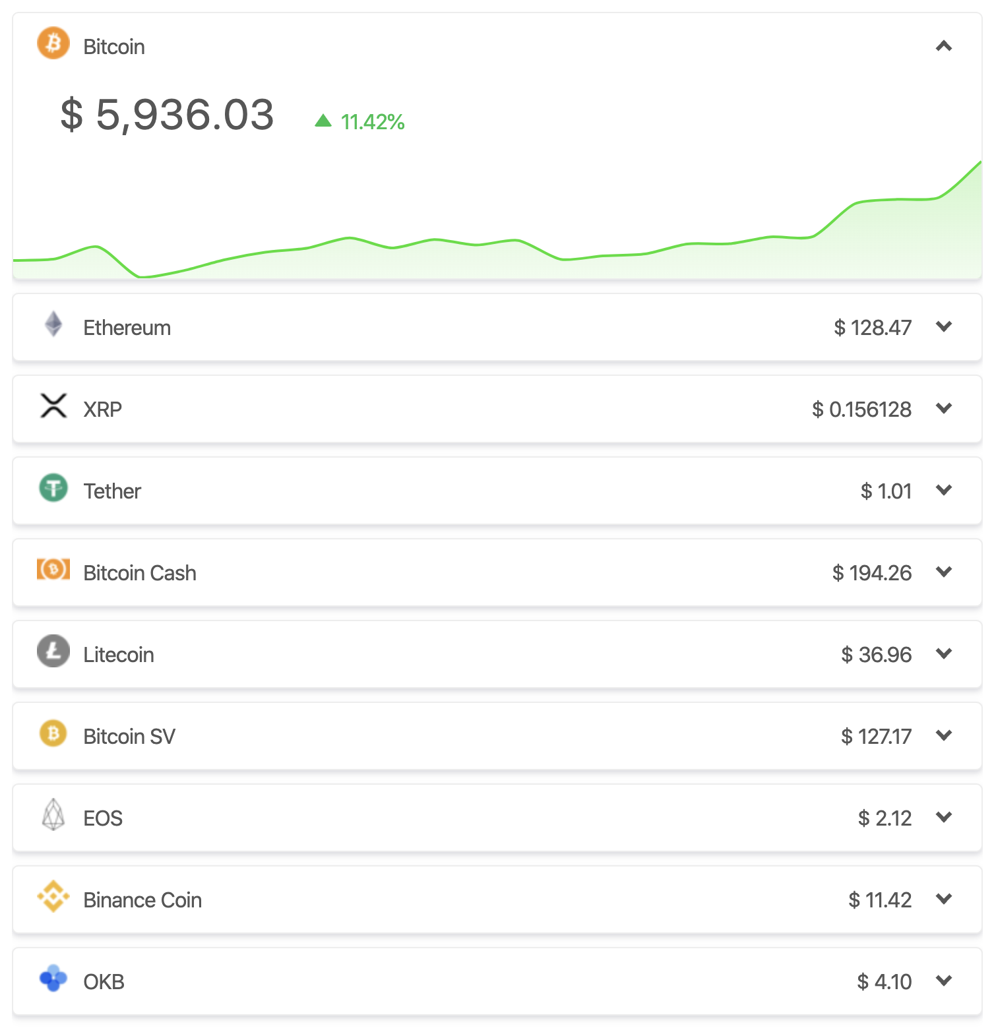Click the Tether price $ 1.01
This screenshot has height=1034, width=996.
click(886, 491)
